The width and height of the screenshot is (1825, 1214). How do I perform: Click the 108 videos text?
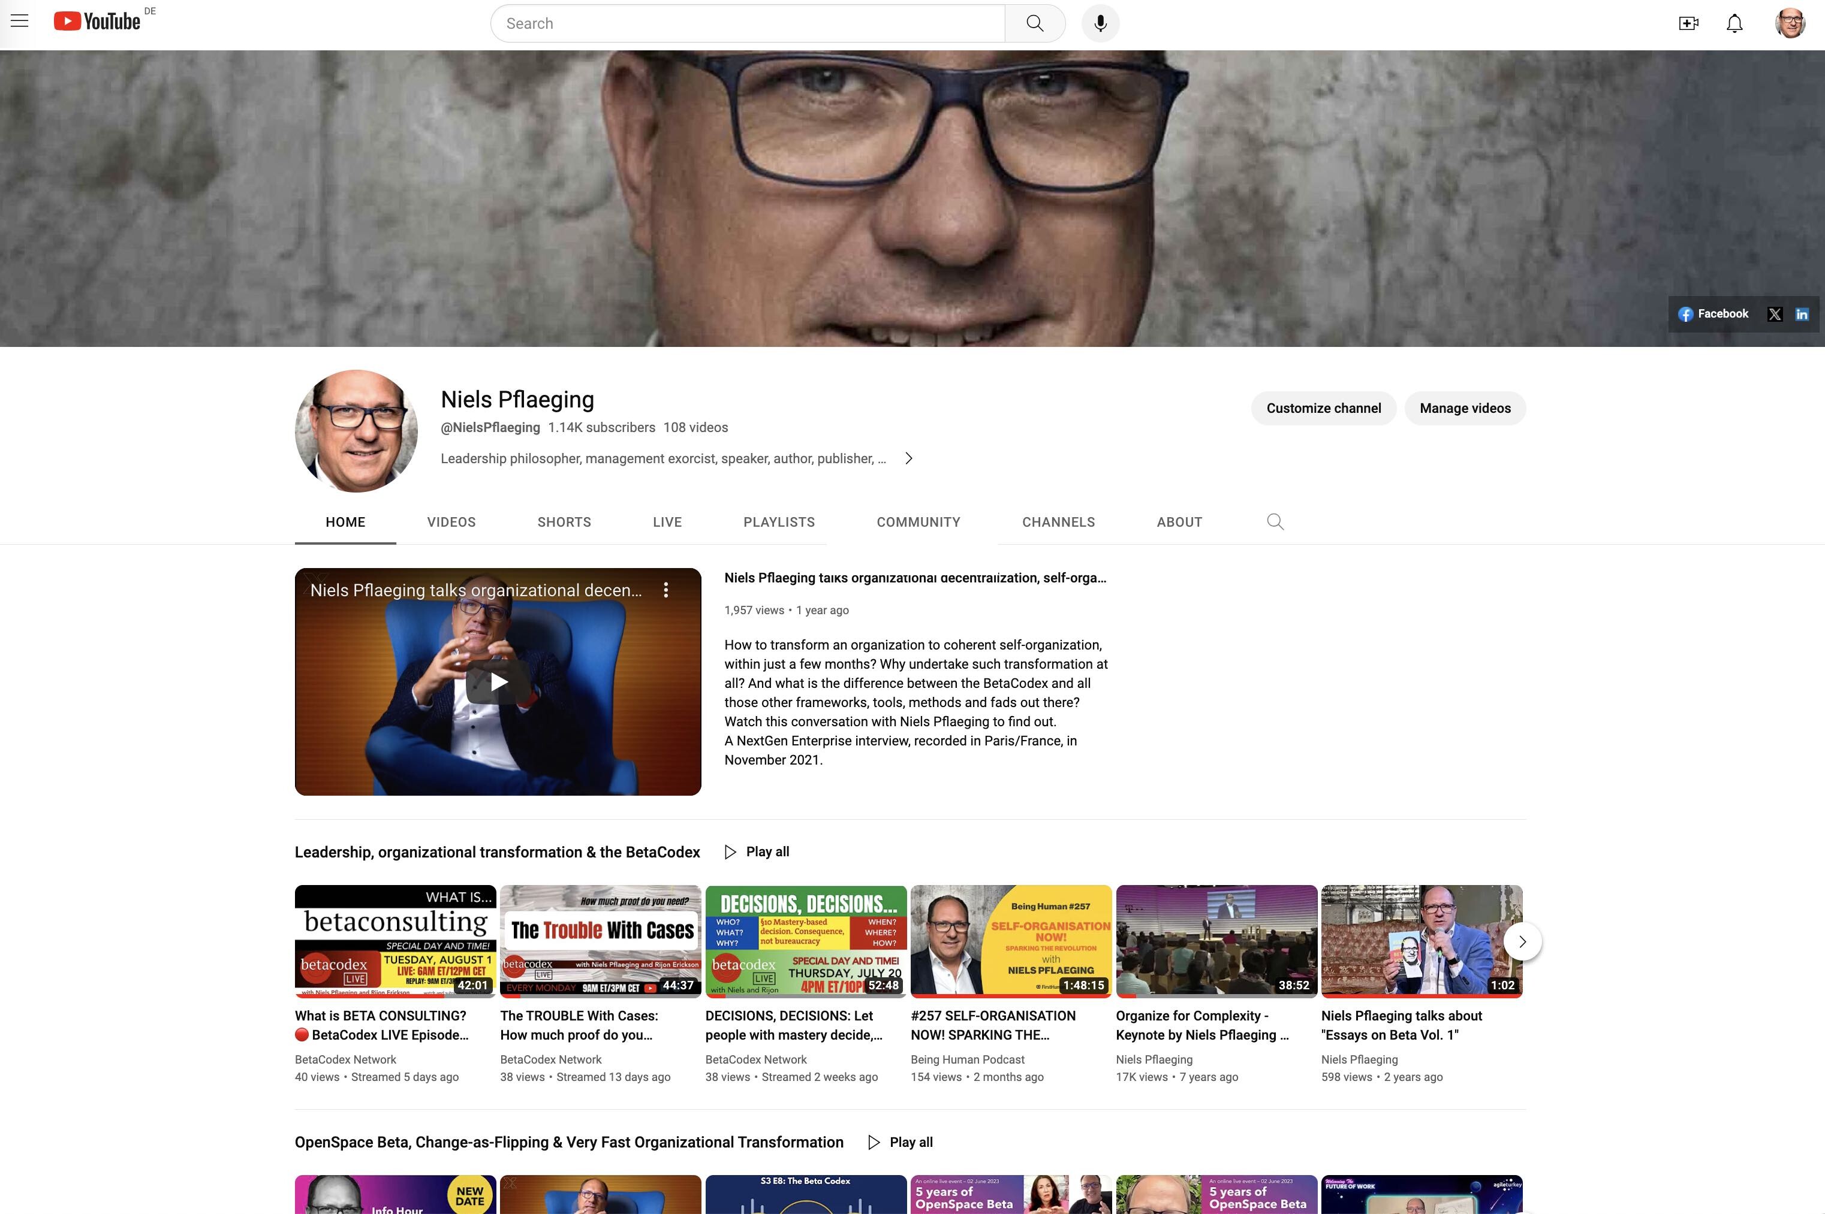[695, 427]
